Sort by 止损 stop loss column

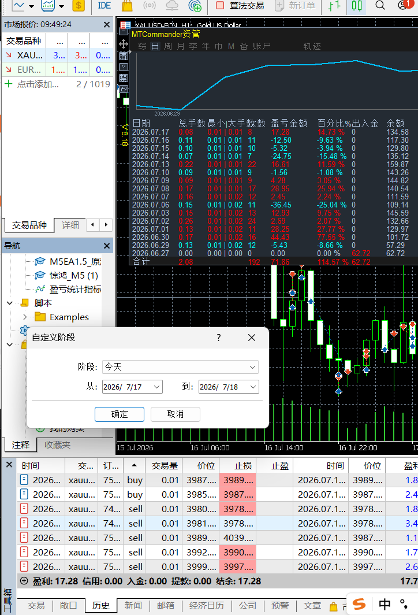click(x=237, y=465)
